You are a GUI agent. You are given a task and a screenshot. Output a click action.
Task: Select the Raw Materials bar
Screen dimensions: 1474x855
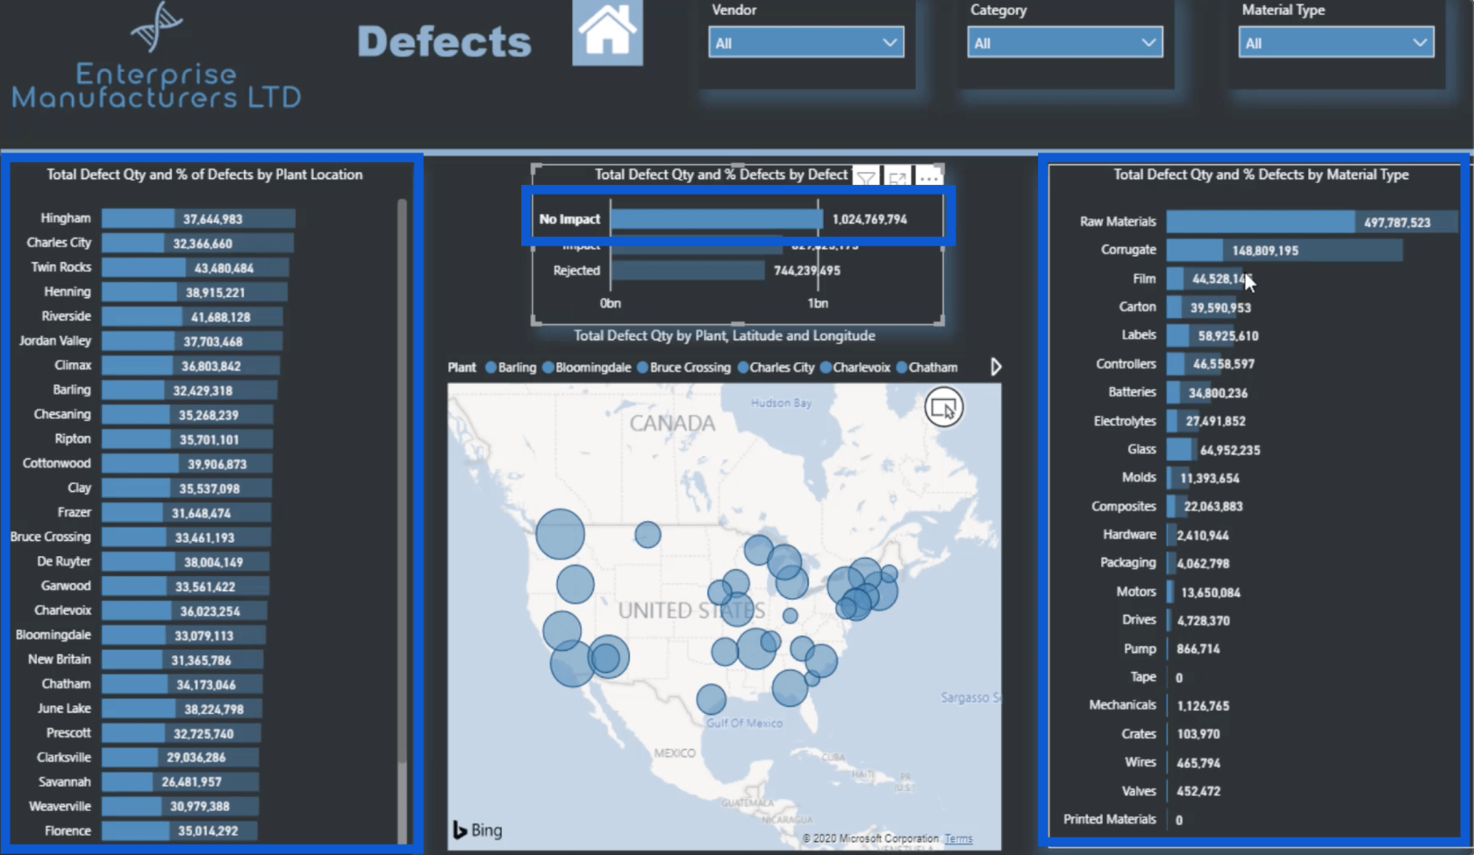click(x=1311, y=222)
